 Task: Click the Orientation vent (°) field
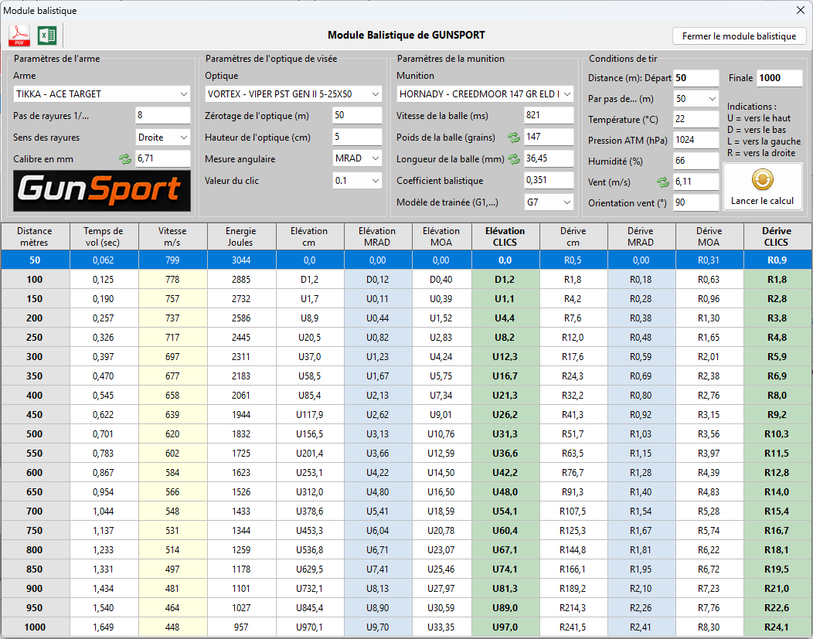(x=696, y=202)
